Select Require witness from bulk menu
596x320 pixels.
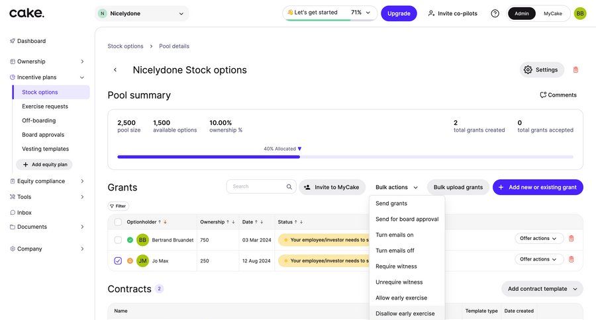(x=396, y=266)
